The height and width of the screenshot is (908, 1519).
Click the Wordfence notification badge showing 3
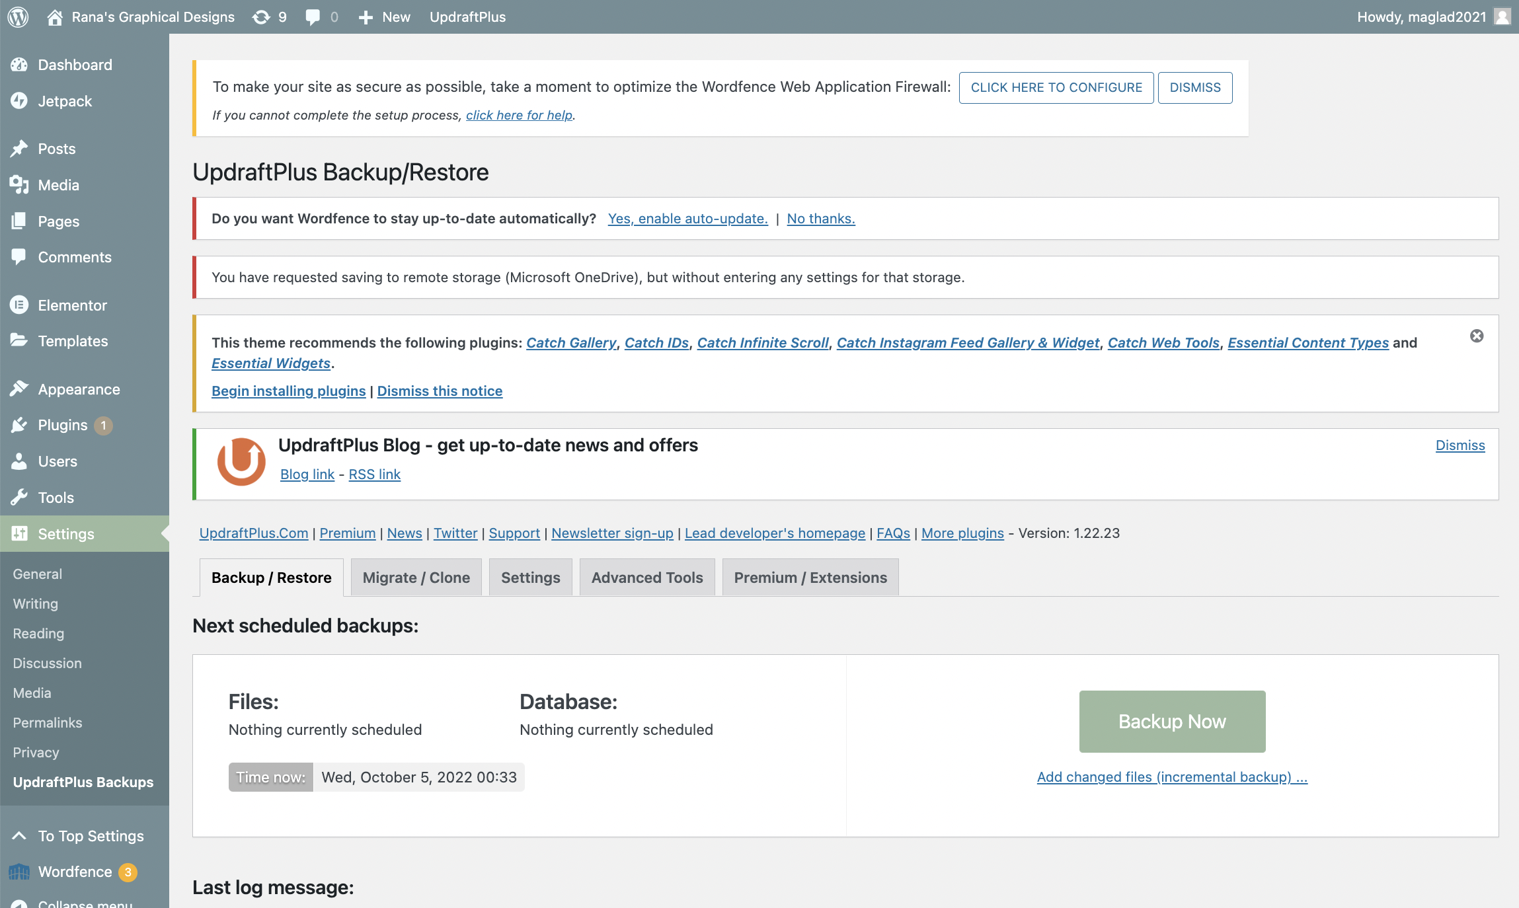tap(128, 872)
